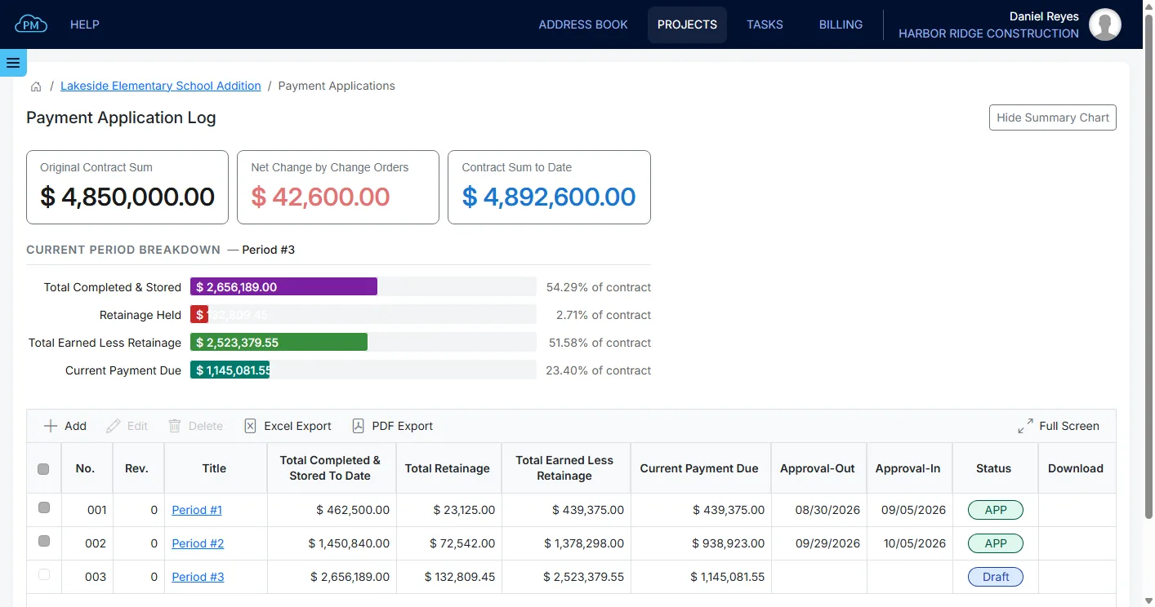
Task: Add a new payment application
Action: 65,426
